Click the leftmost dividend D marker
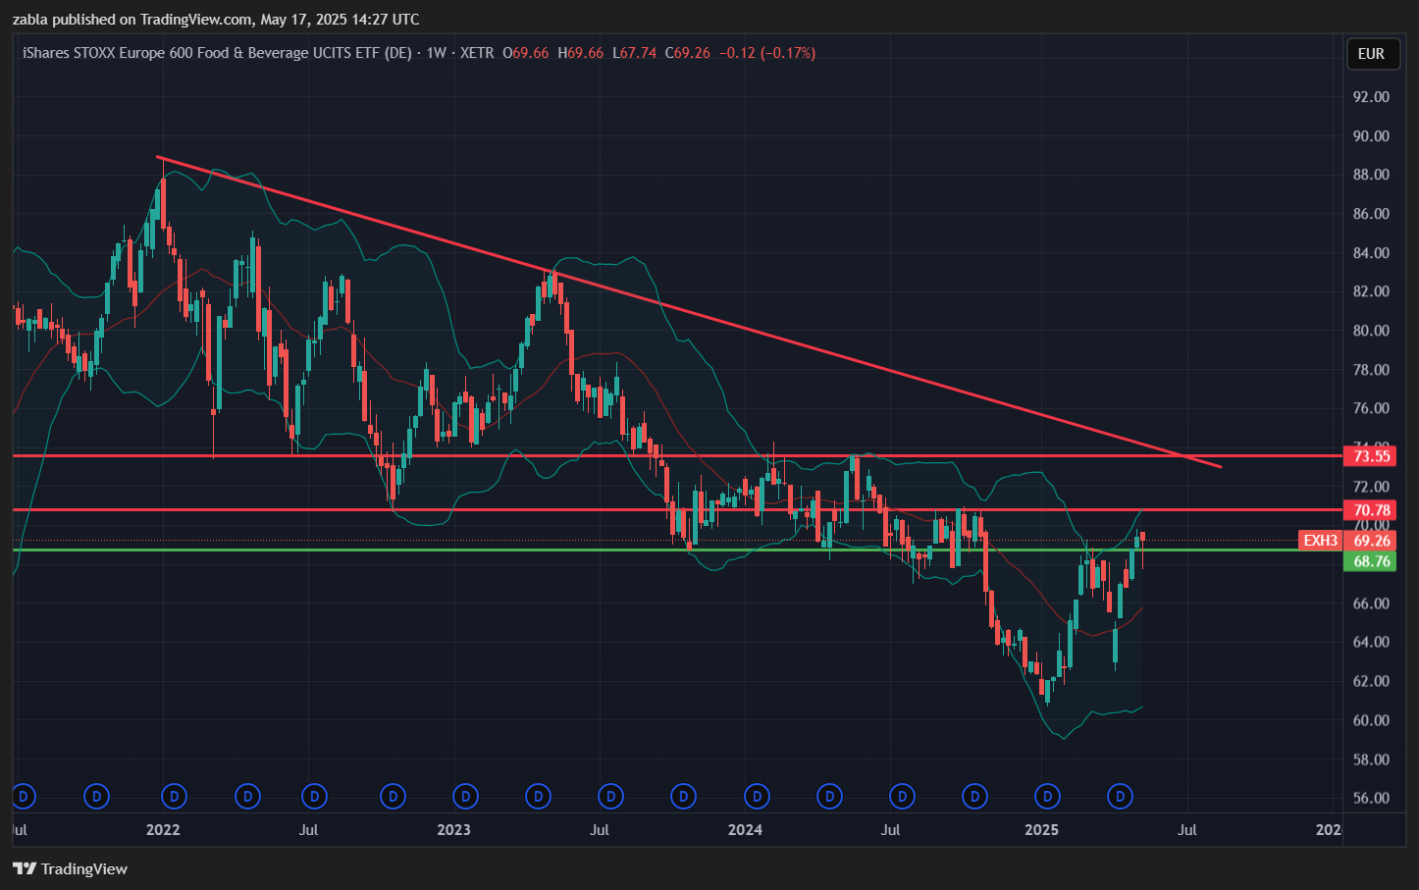 pyautogui.click(x=24, y=796)
